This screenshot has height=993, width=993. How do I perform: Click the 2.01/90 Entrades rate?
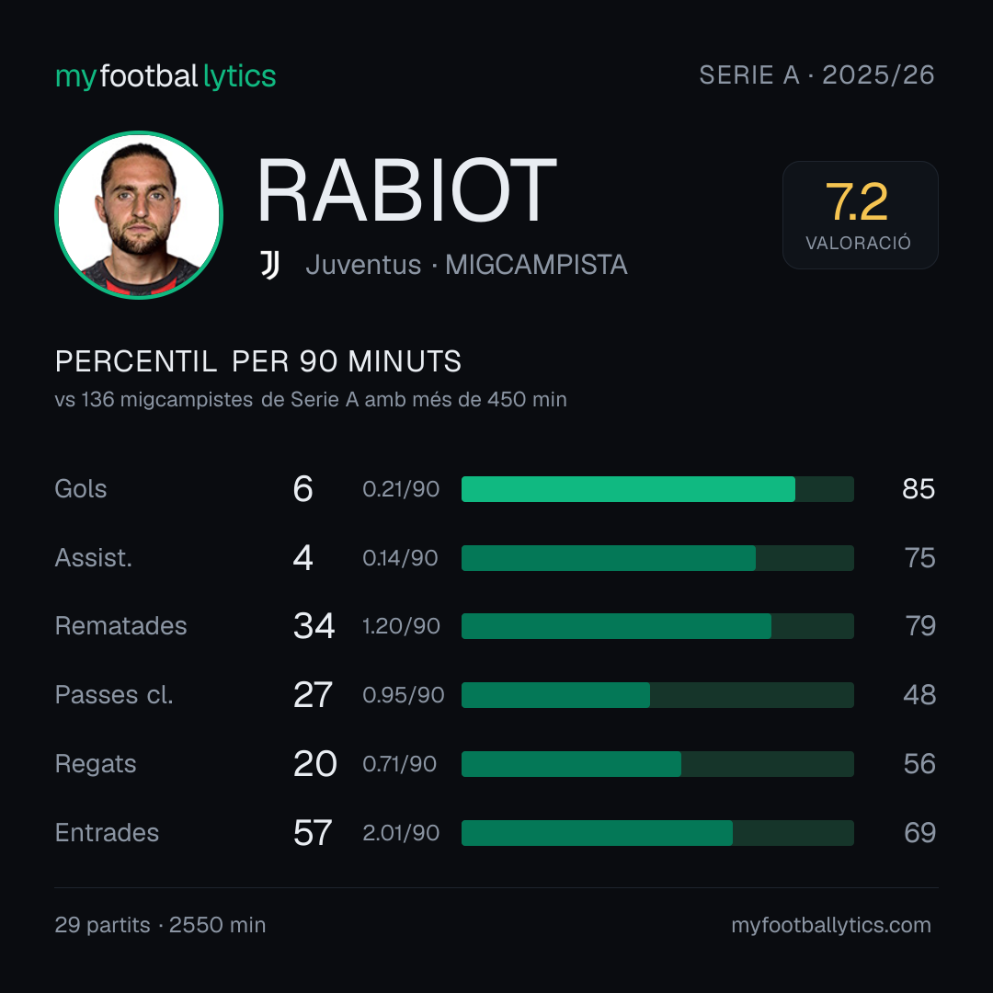tap(401, 833)
